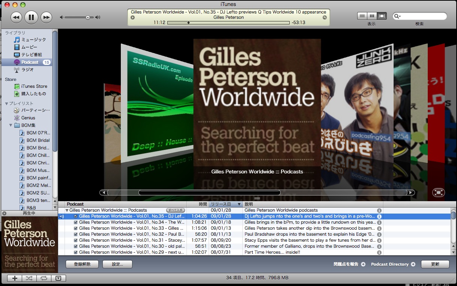This screenshot has height=286, width=457.
Task: Sort by 説明 column header
Action: pos(313,204)
